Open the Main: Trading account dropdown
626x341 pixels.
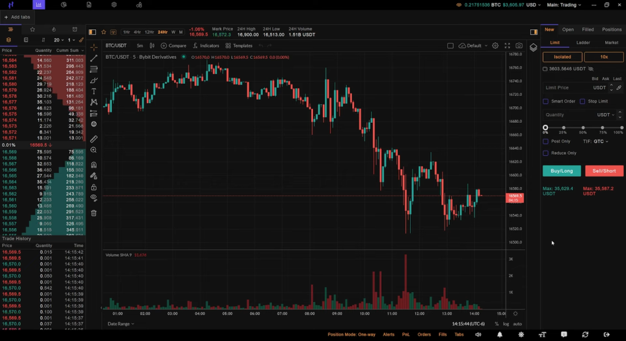(x=564, y=5)
